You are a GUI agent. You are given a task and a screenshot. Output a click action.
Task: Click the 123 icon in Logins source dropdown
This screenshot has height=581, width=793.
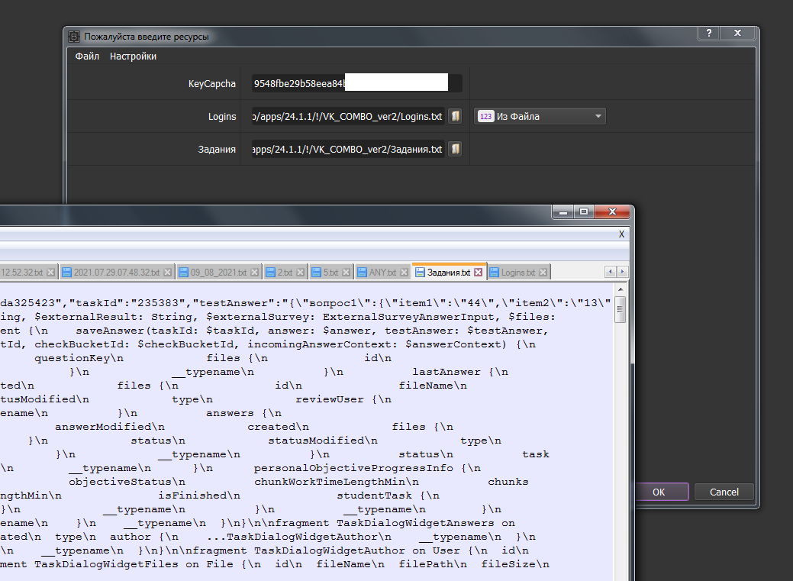coord(485,116)
